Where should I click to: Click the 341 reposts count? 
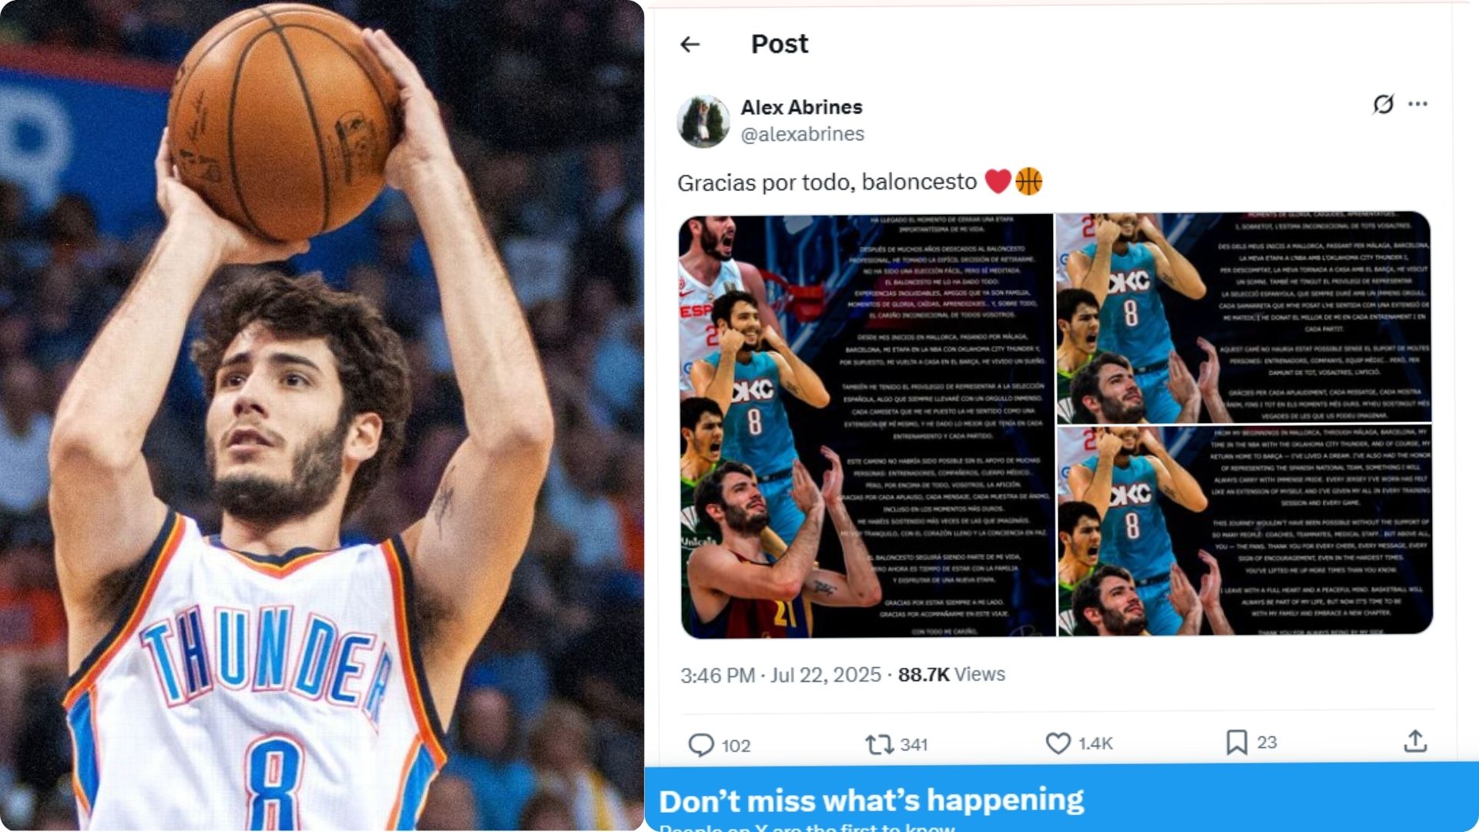914,745
